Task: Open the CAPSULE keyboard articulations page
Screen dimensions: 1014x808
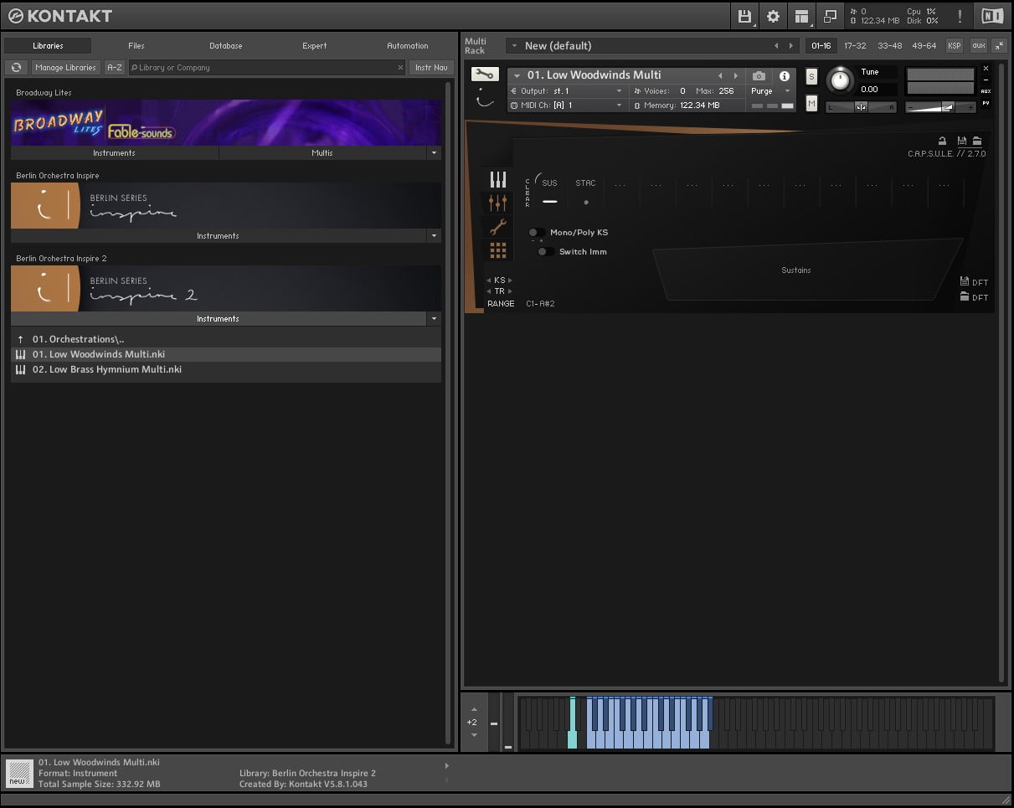Action: (498, 179)
